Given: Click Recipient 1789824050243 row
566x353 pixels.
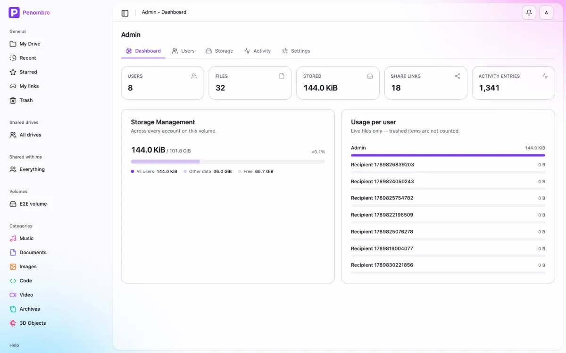Looking at the screenshot, I should pyautogui.click(x=448, y=185).
